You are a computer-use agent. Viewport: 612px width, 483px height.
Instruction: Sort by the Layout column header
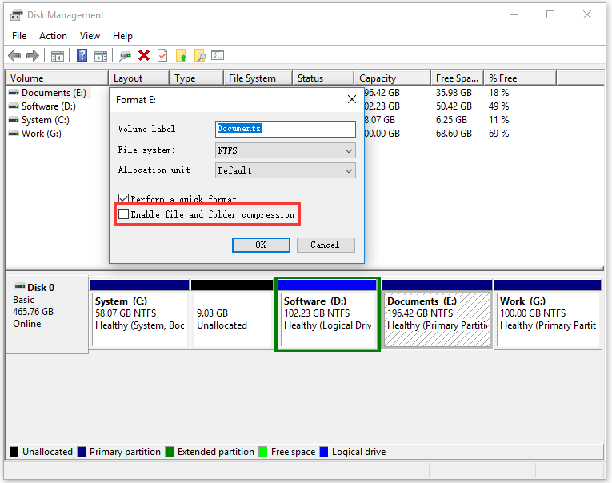click(x=139, y=78)
